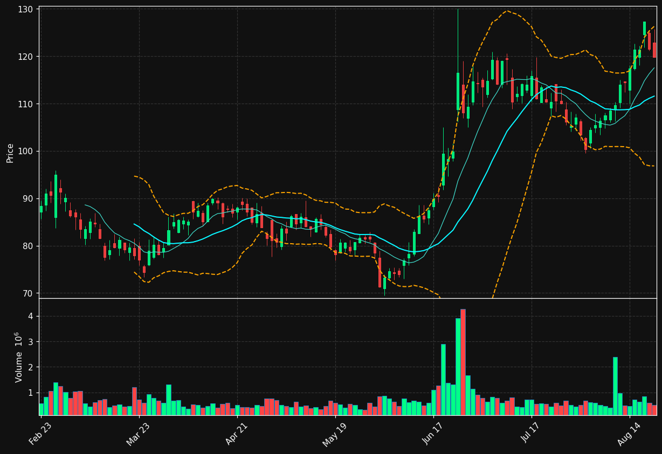This screenshot has width=662, height=454.
Task: Select the 'Aug 14' date label
Action: [629, 433]
